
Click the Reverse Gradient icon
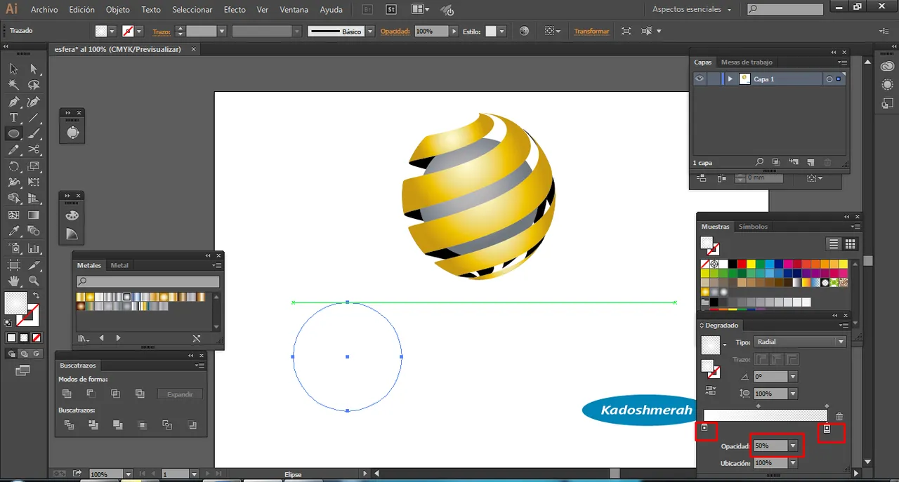coord(711,390)
